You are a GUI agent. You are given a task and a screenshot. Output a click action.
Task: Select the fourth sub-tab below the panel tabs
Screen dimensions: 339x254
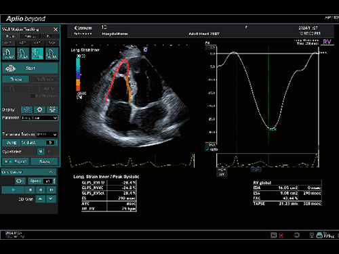pyautogui.click(x=52, y=43)
